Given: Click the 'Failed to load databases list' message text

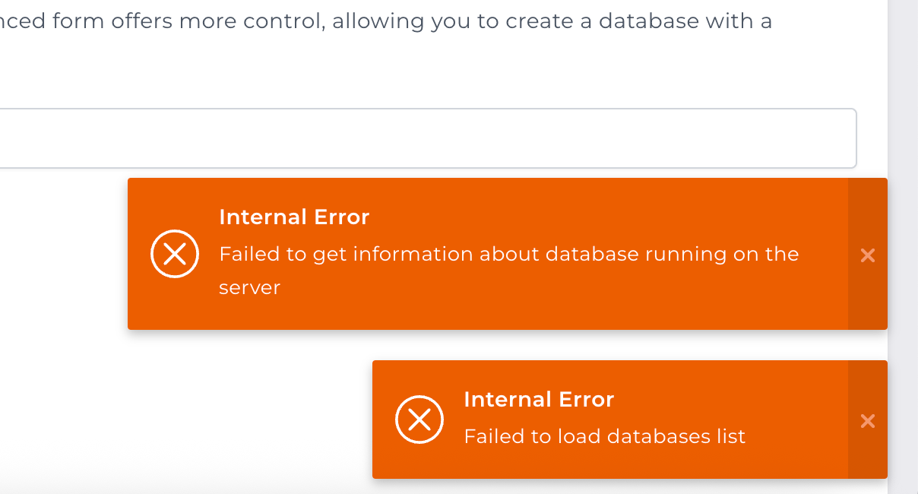Looking at the screenshot, I should pyautogui.click(x=605, y=436).
